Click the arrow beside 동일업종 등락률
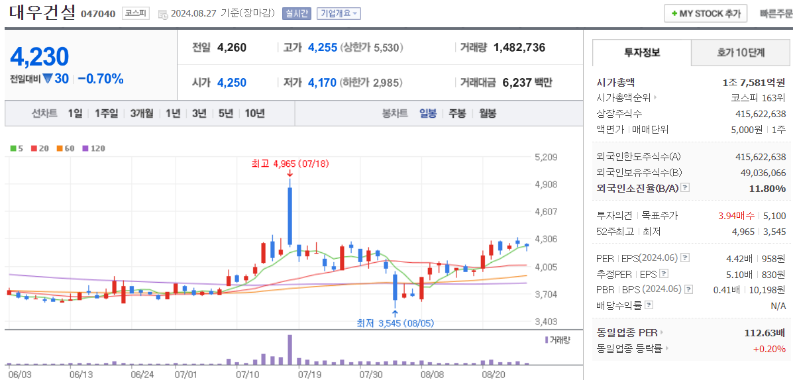Screen dimensions: 793x380 coord(668,349)
